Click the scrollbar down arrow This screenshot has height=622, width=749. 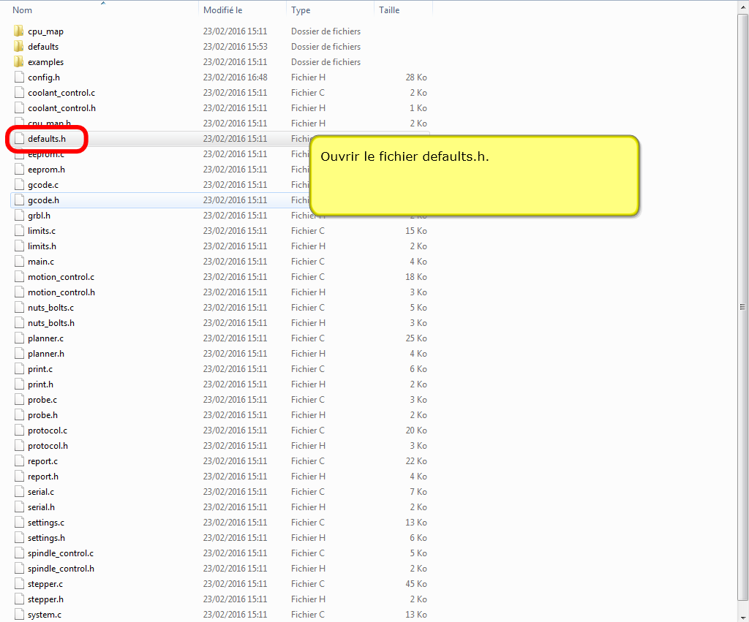click(x=742, y=616)
